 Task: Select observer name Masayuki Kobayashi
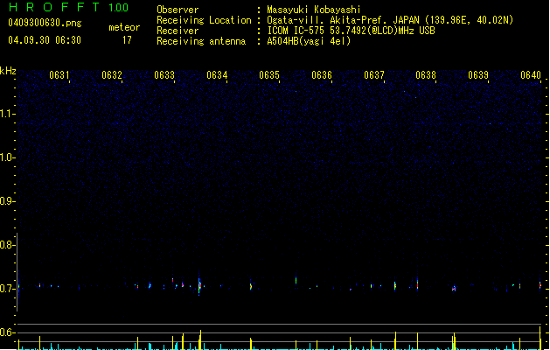pos(314,10)
